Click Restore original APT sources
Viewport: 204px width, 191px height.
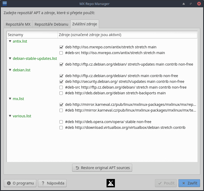tap(102, 168)
